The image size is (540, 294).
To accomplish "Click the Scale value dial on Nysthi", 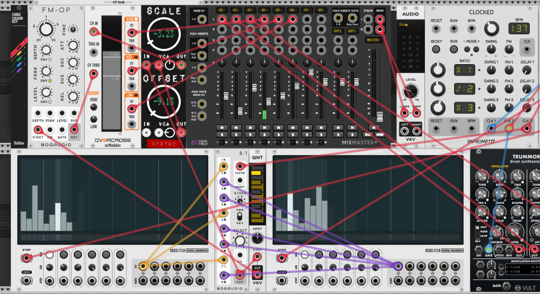I will click(x=163, y=34).
